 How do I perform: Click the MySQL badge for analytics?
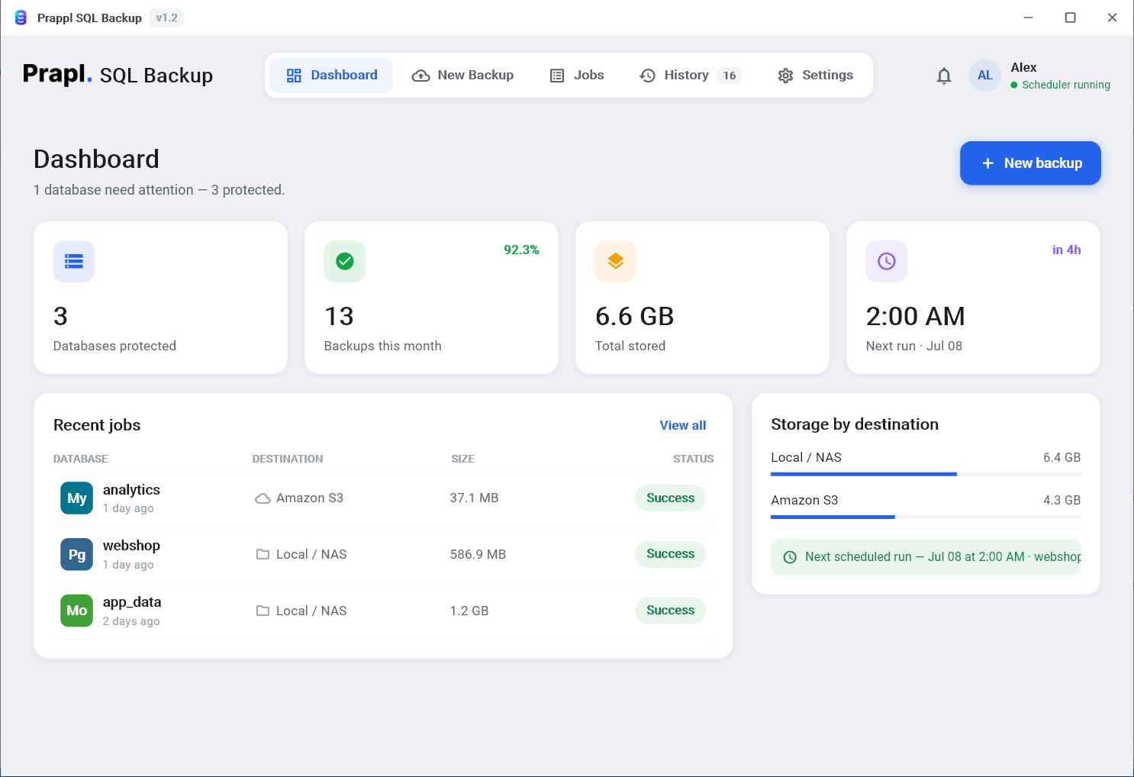tap(76, 498)
